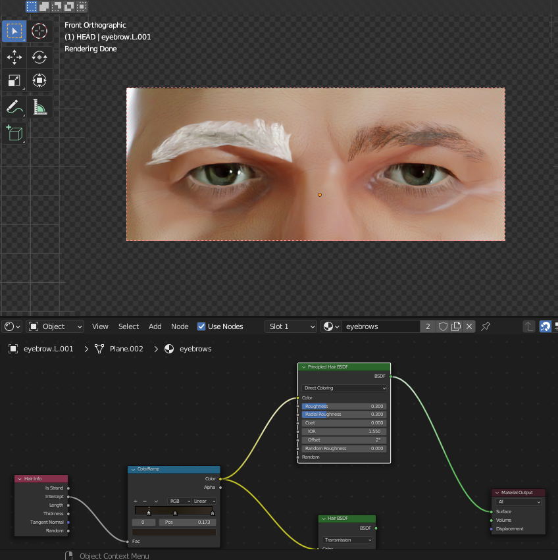Image resolution: width=558 pixels, height=560 pixels.
Task: Toggle snapping magnet in node editor header
Action: click(x=545, y=326)
